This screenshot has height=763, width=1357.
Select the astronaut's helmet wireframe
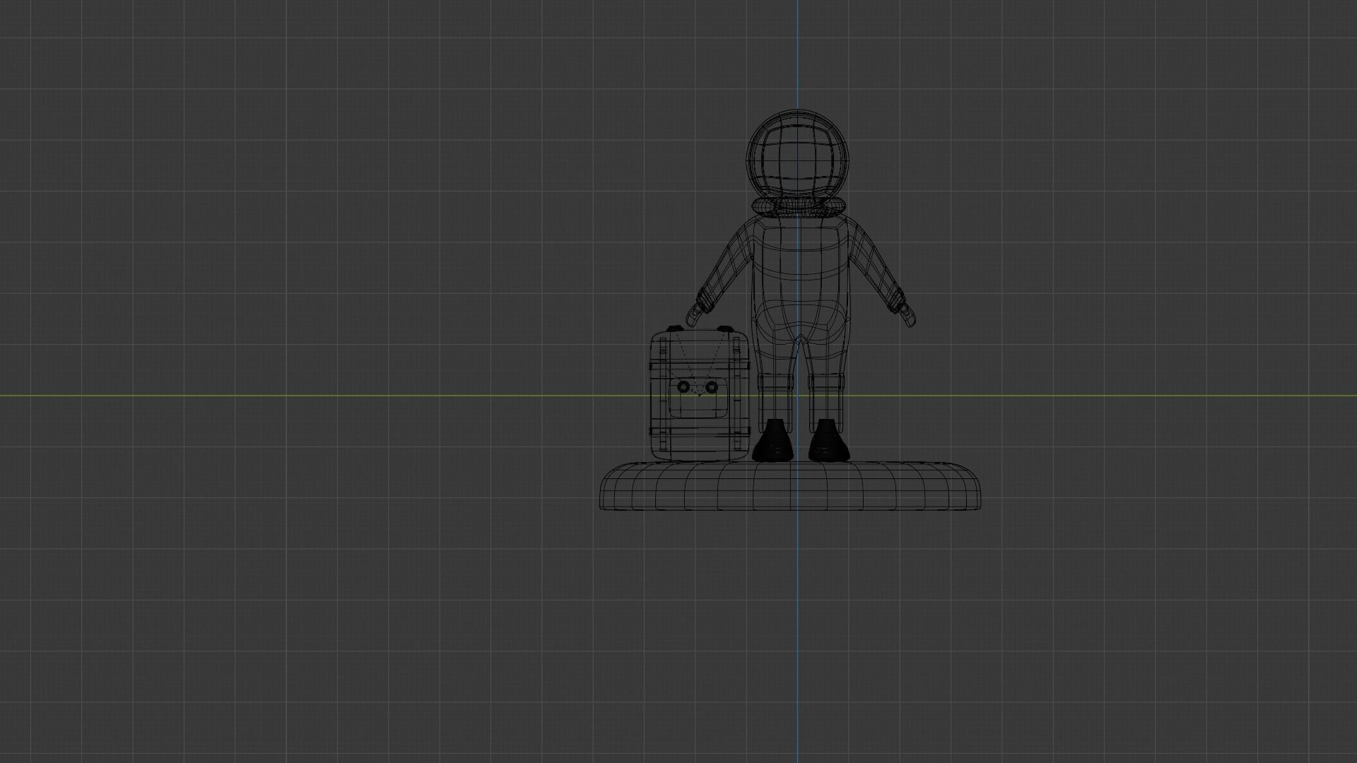798,154
